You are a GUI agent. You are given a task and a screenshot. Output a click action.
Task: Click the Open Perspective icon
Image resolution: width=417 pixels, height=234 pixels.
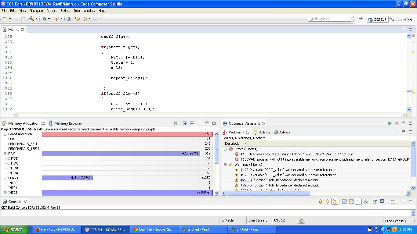click(361, 19)
